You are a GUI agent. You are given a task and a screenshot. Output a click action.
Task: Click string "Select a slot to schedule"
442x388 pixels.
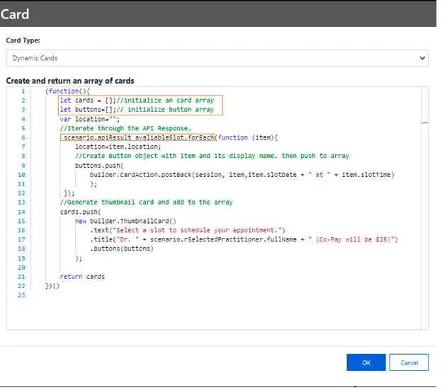[161, 230]
